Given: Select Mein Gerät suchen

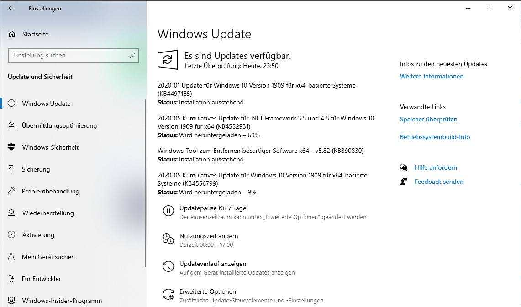Looking at the screenshot, I should click(48, 257).
